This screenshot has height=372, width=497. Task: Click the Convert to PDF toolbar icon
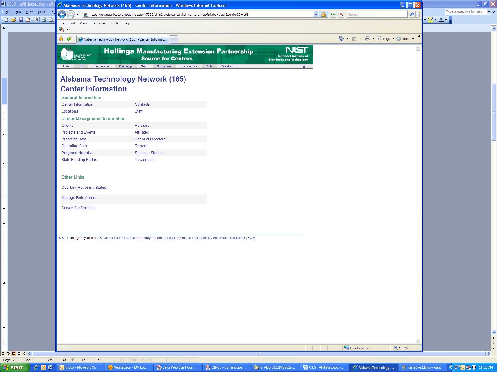pyautogui.click(x=61, y=29)
